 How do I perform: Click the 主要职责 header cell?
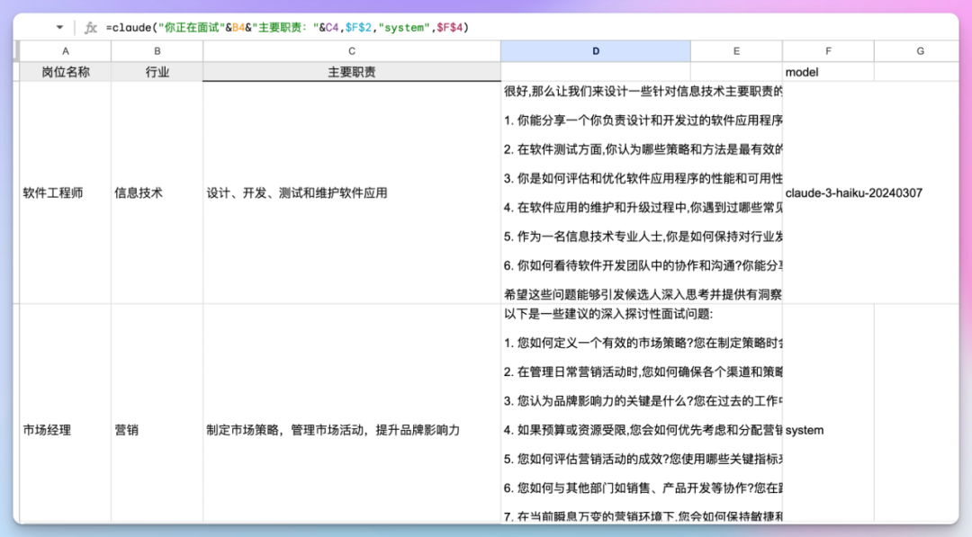[x=351, y=72]
